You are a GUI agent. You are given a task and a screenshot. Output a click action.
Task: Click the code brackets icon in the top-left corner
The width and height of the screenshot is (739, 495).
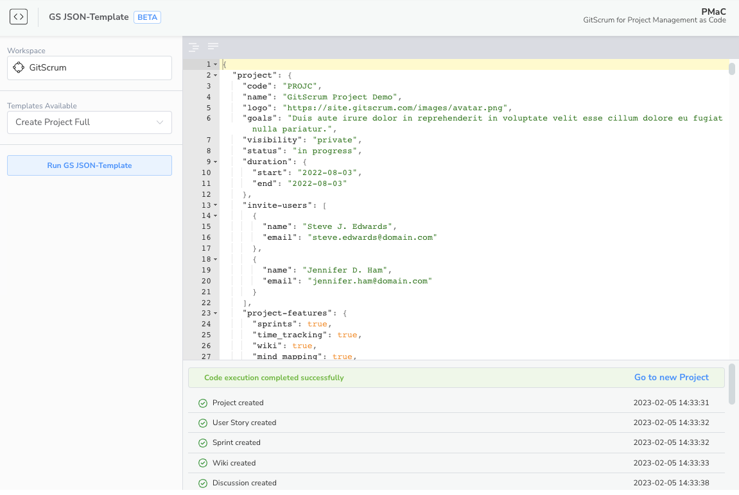click(x=19, y=17)
